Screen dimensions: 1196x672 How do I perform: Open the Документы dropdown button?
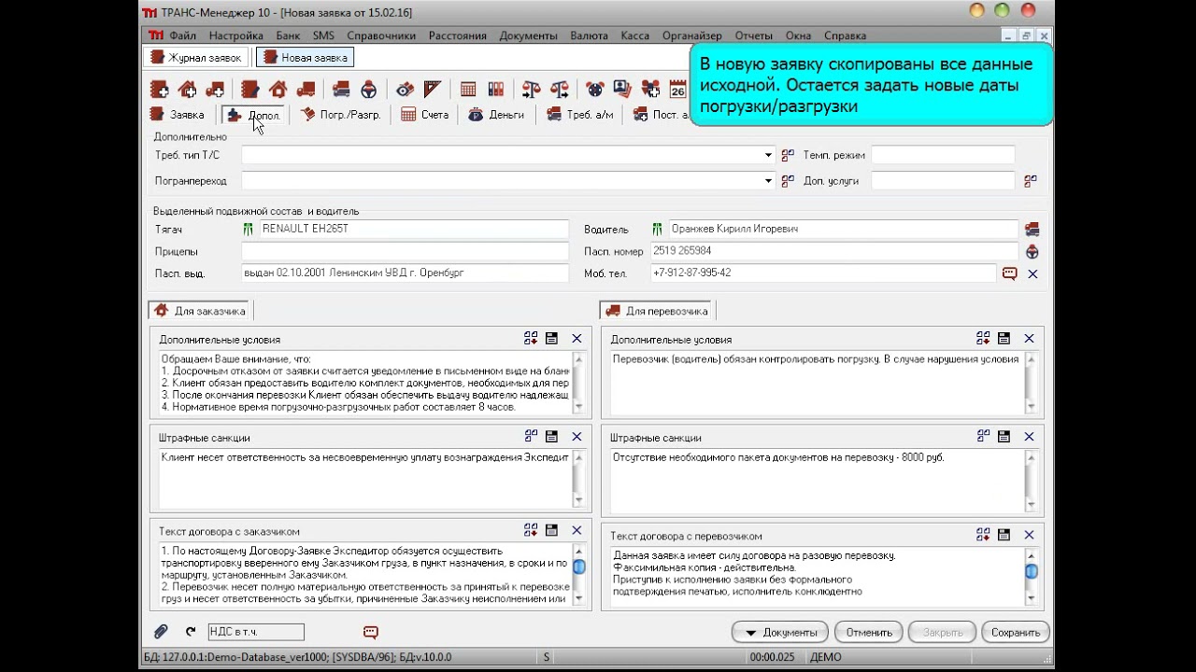(x=780, y=632)
